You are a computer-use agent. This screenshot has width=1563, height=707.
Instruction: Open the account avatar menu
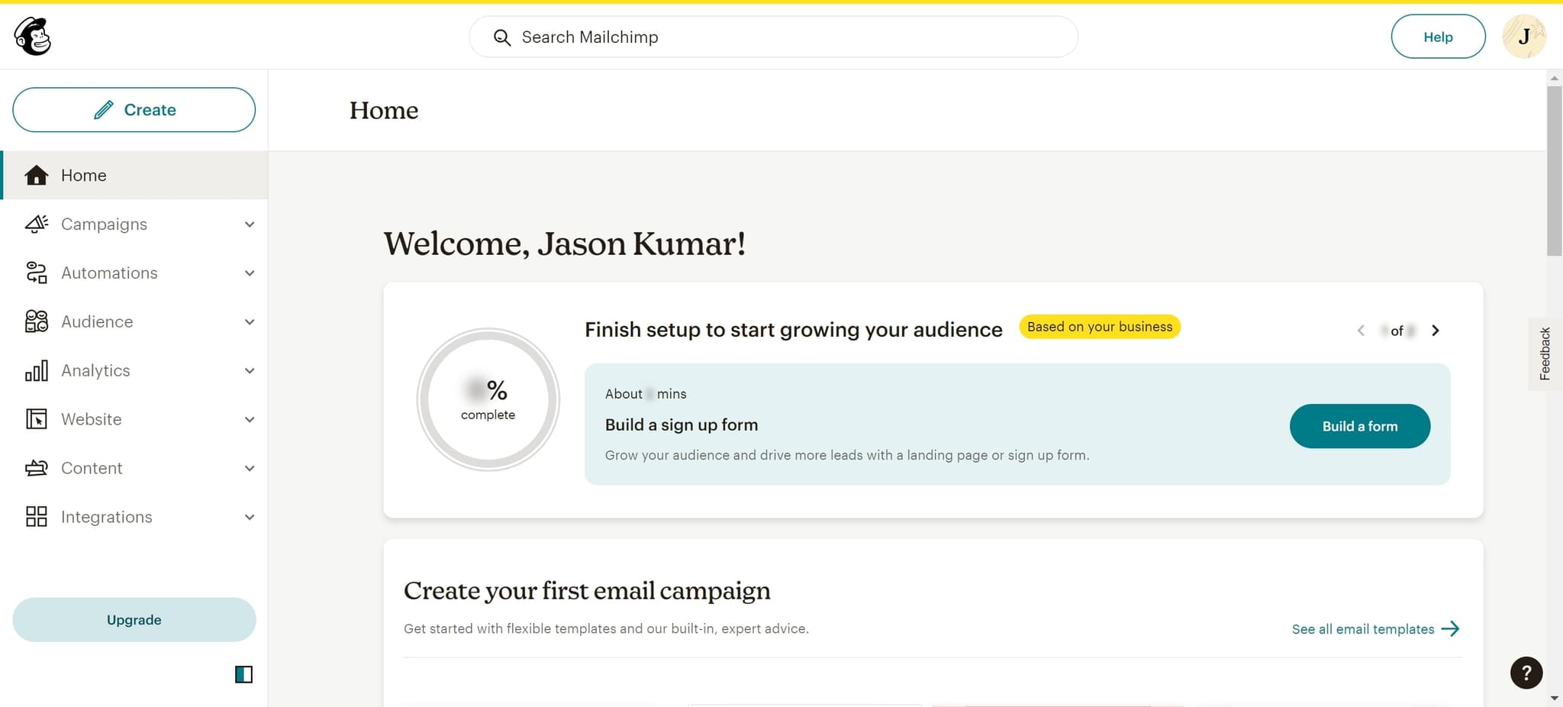click(x=1523, y=37)
